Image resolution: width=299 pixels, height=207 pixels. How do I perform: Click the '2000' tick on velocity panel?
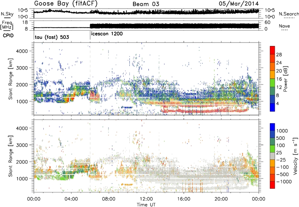point(22,162)
